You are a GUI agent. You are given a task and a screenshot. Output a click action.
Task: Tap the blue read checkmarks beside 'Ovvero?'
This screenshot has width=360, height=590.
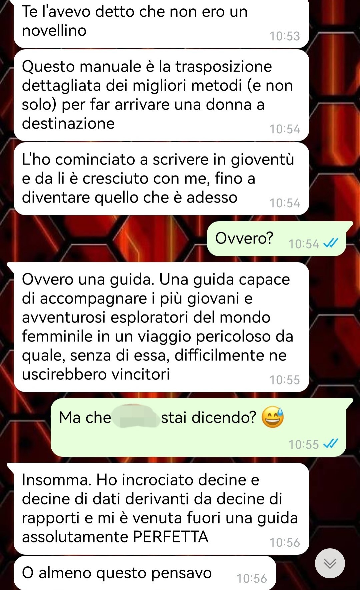[x=331, y=244]
